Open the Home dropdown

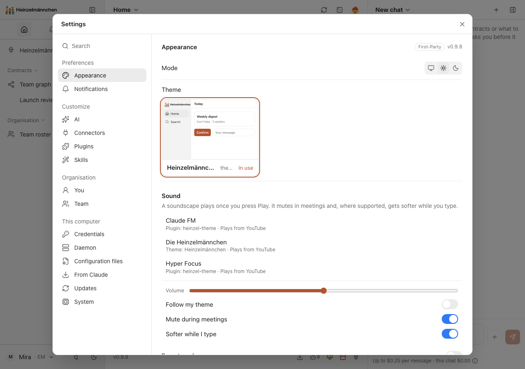[x=126, y=10]
